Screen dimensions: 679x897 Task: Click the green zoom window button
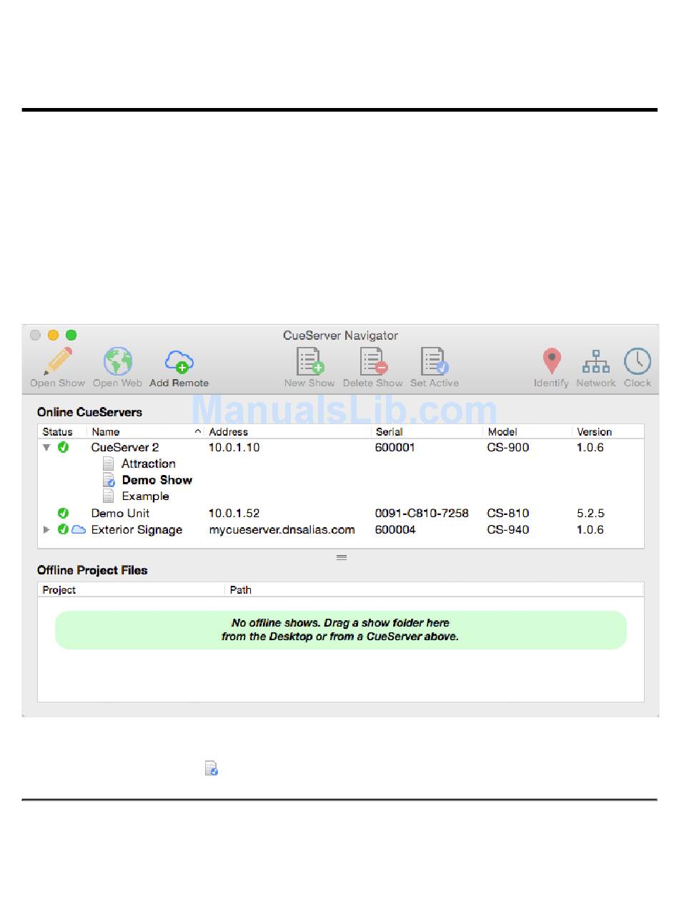pos(71,335)
